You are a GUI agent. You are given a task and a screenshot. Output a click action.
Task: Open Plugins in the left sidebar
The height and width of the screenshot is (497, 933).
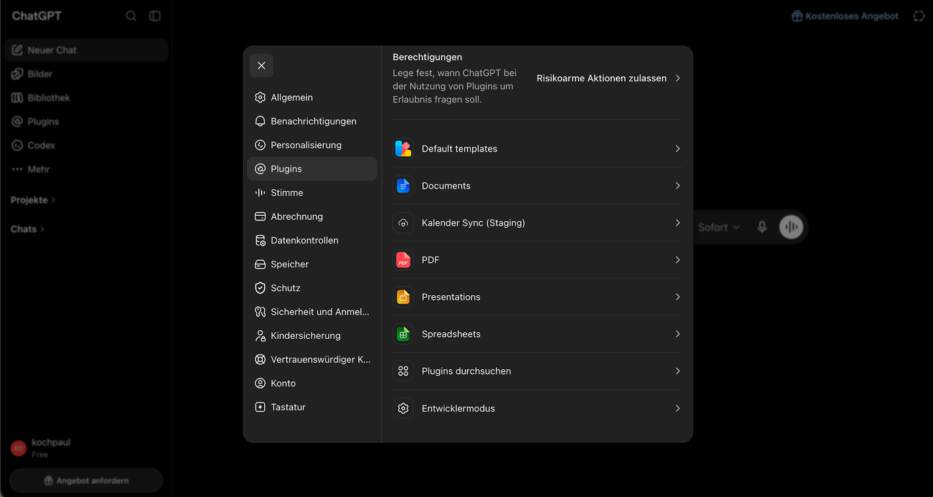pos(86,122)
